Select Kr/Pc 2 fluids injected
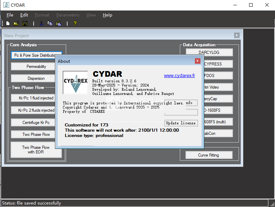Screen dimensions: 275x207 (x=33, y=110)
